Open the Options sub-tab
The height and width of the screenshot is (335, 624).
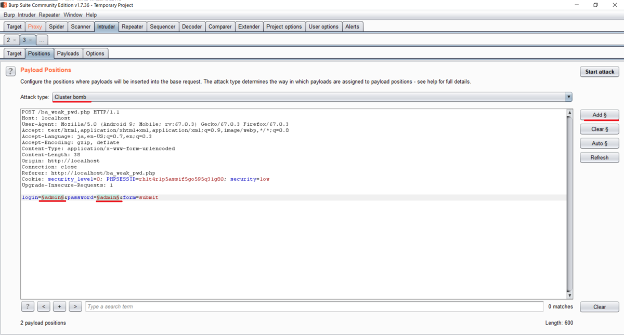(95, 53)
